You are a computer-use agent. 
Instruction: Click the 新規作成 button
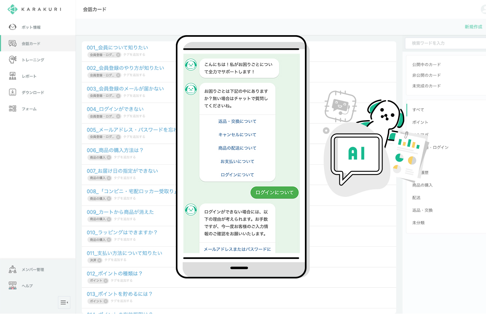point(473,27)
